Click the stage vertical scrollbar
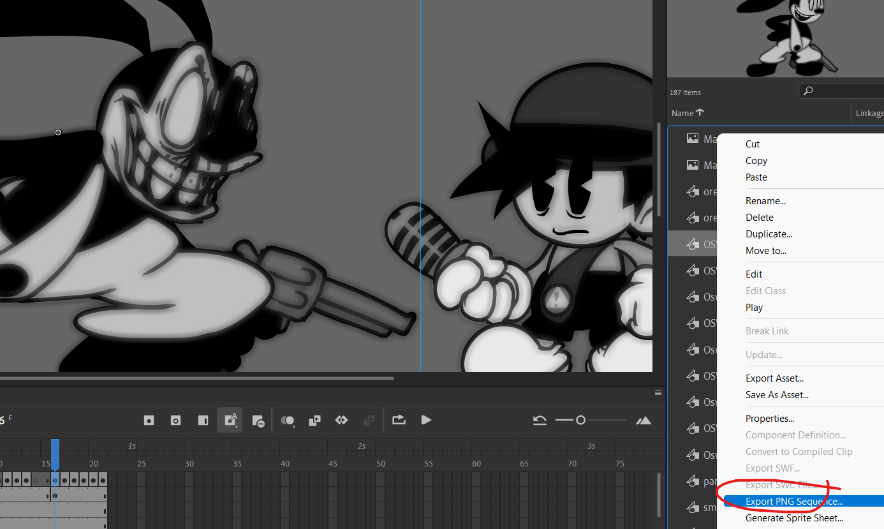The image size is (884, 529). click(x=658, y=169)
